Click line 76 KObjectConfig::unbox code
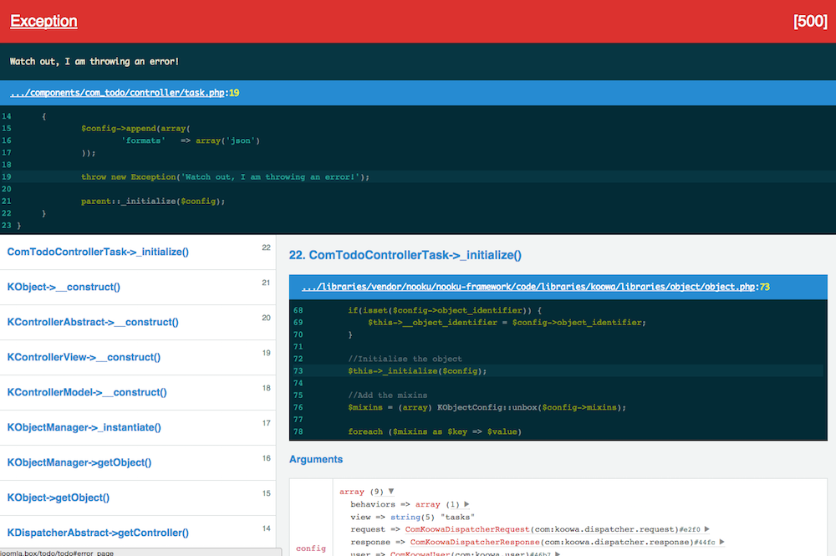Image resolution: width=836 pixels, height=556 pixels. click(487, 407)
